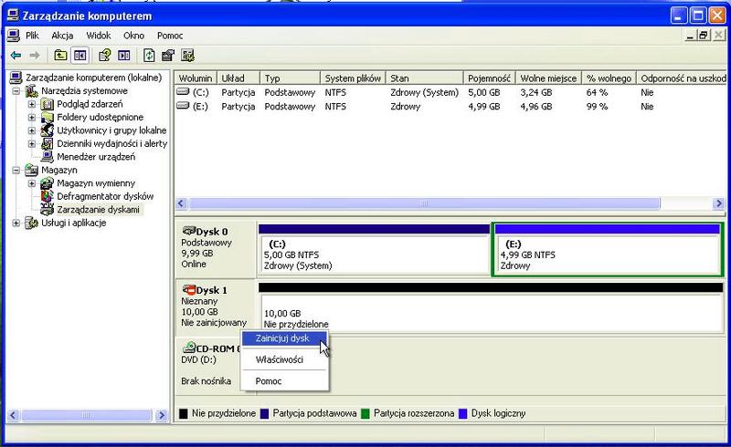
Task: Collapse the Narzędzia systemowe node
Action: (x=16, y=91)
